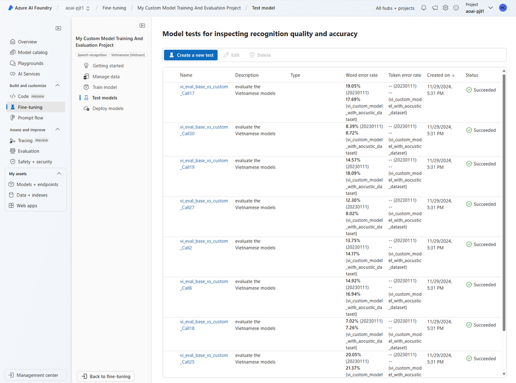Viewport: 516px width, 383px height.
Task: Click Create a new test button
Action: coord(191,55)
